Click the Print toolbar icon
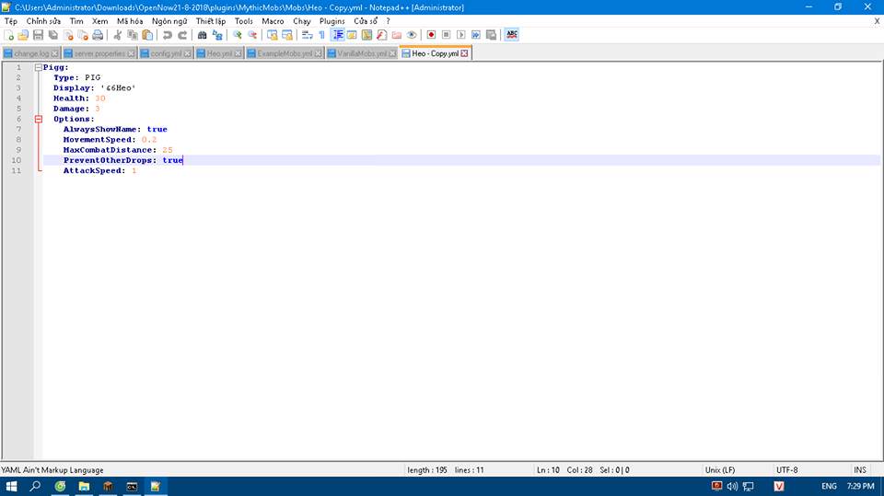Viewport: 884px width, 496px height. pos(97,35)
